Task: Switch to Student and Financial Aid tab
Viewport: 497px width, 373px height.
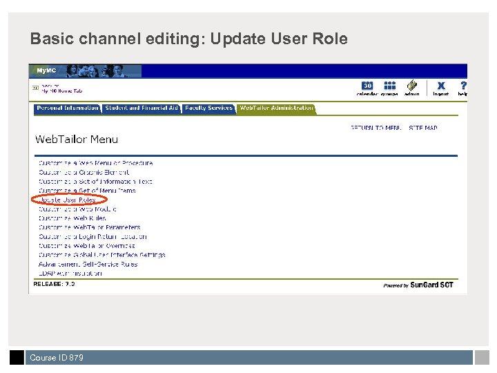Action: tap(142, 108)
